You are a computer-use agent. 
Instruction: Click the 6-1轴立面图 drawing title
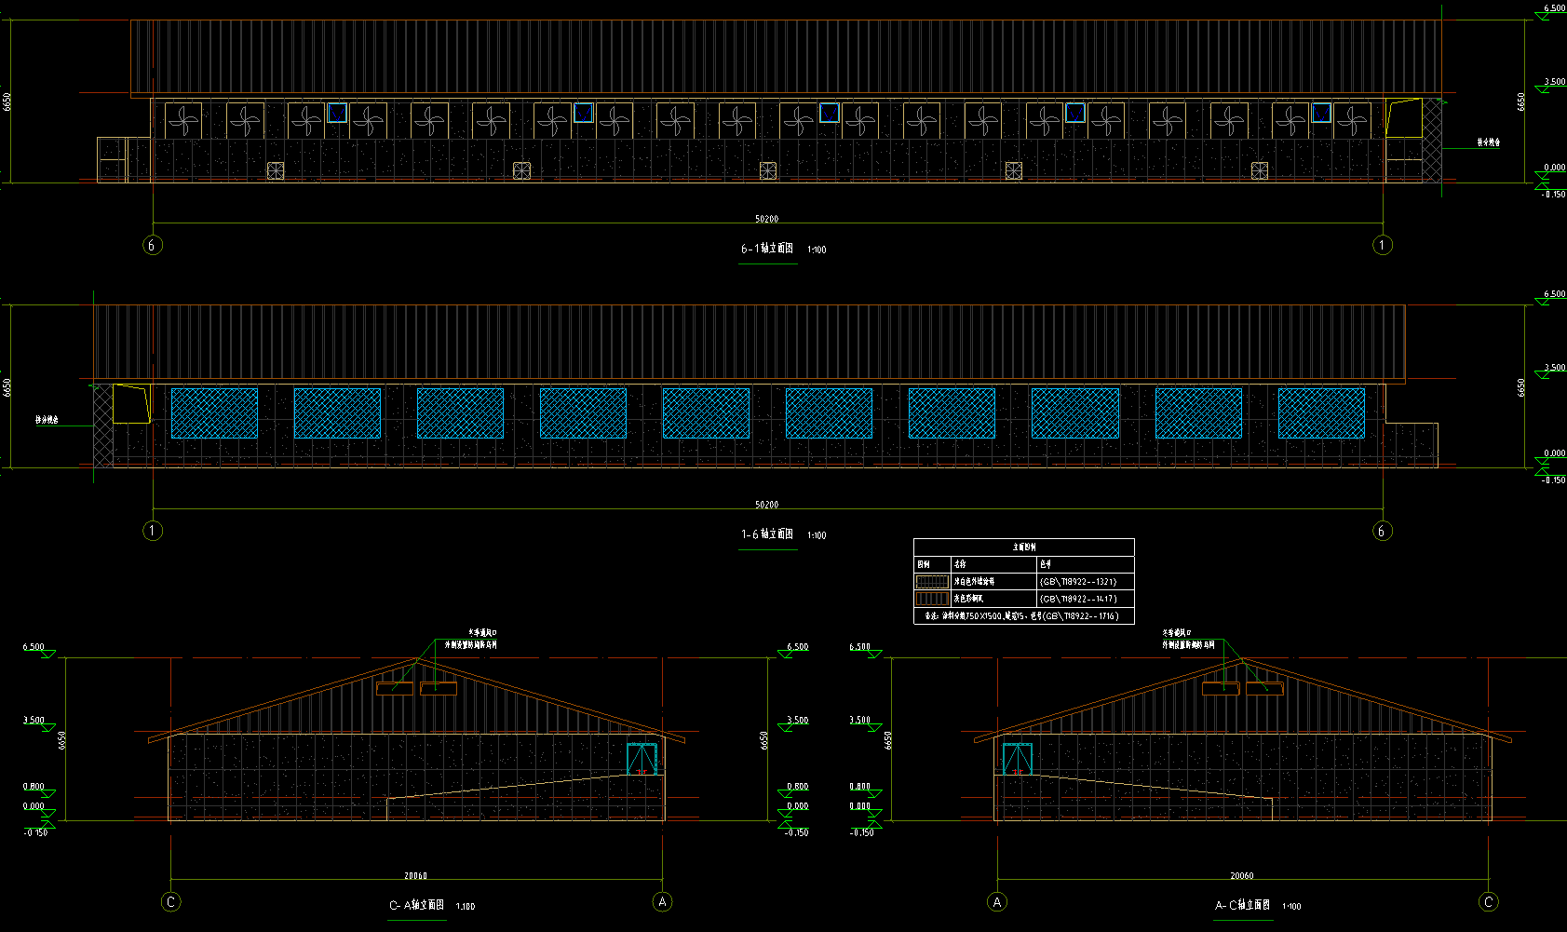767,249
